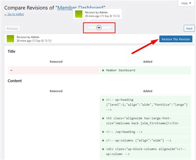
Task: Click the plus icon beside the h3 line
Action: coord(103,119)
